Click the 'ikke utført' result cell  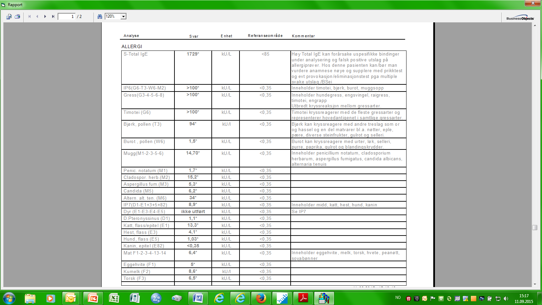[193, 211]
